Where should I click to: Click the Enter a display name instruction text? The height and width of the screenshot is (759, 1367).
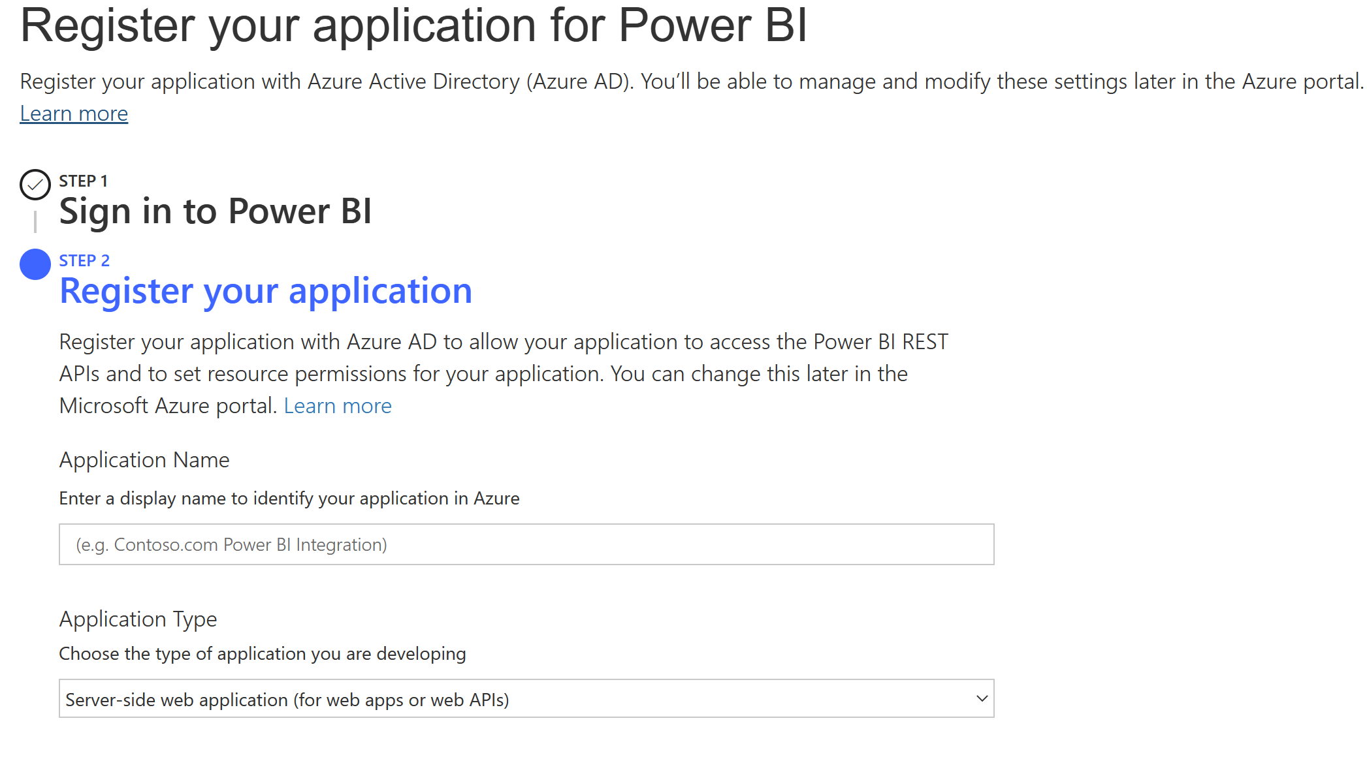pyautogui.click(x=289, y=498)
